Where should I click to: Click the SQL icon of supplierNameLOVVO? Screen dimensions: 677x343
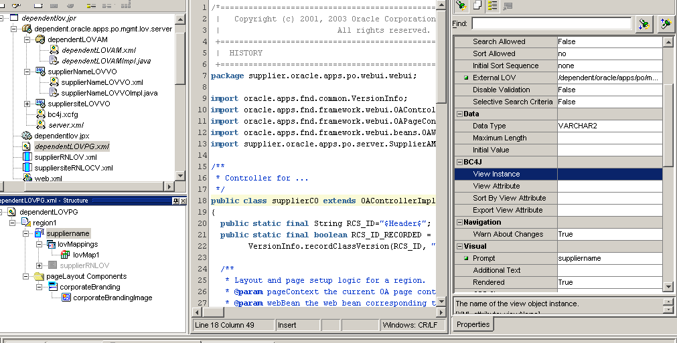click(40, 72)
